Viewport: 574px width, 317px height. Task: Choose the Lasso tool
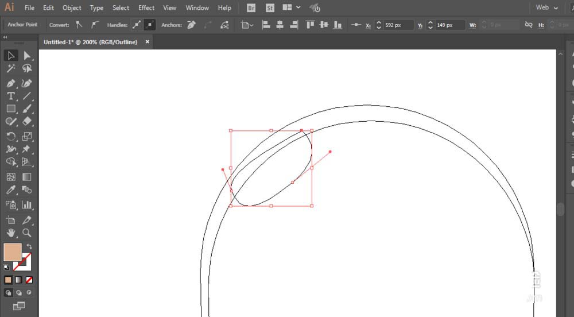tap(27, 68)
